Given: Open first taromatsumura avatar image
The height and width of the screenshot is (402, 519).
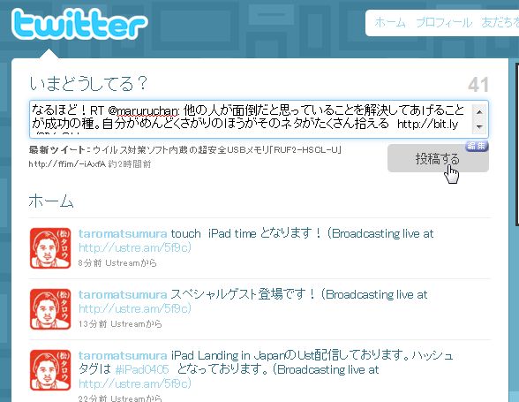Looking at the screenshot, I should (x=50, y=248).
